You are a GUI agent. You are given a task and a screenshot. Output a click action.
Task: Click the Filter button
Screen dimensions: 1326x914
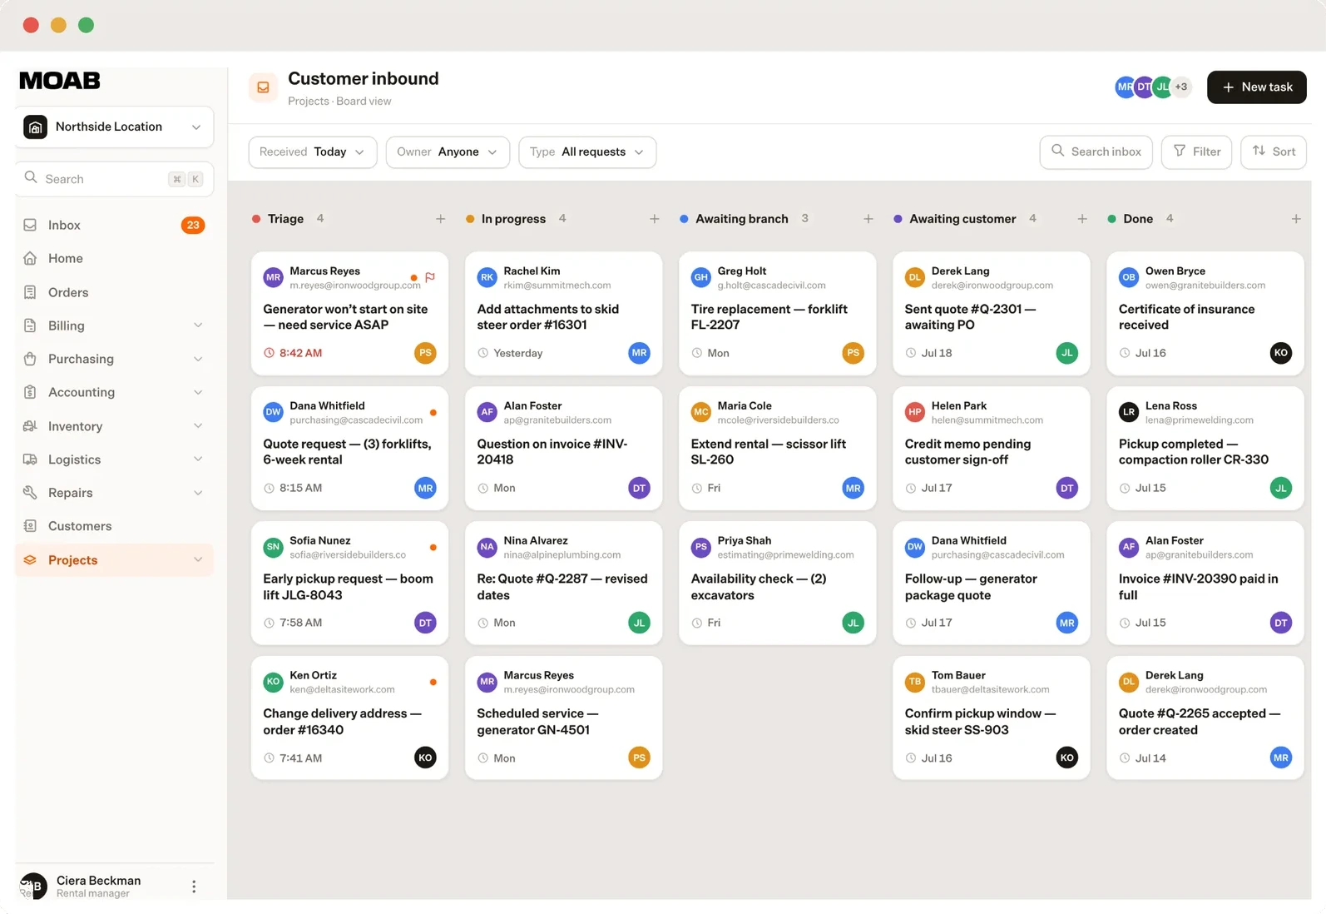(1196, 152)
